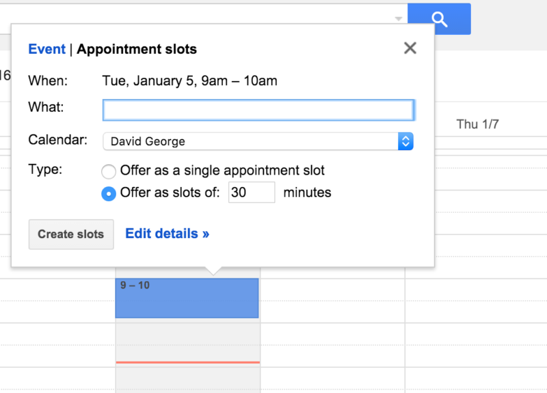This screenshot has height=393, width=547.
Task: Click the blue up-down arrows of calendar selector
Action: coord(405,141)
